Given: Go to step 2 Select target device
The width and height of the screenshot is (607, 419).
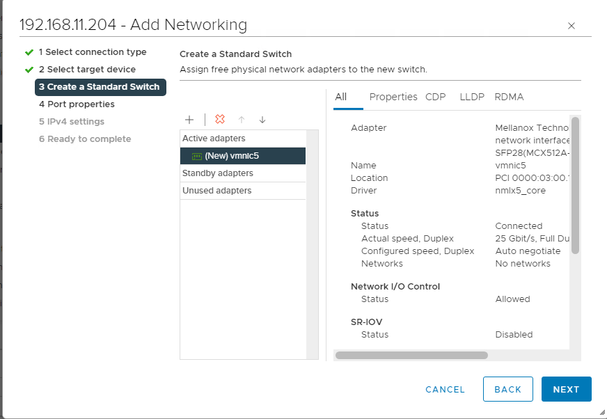Looking at the screenshot, I should tap(87, 70).
